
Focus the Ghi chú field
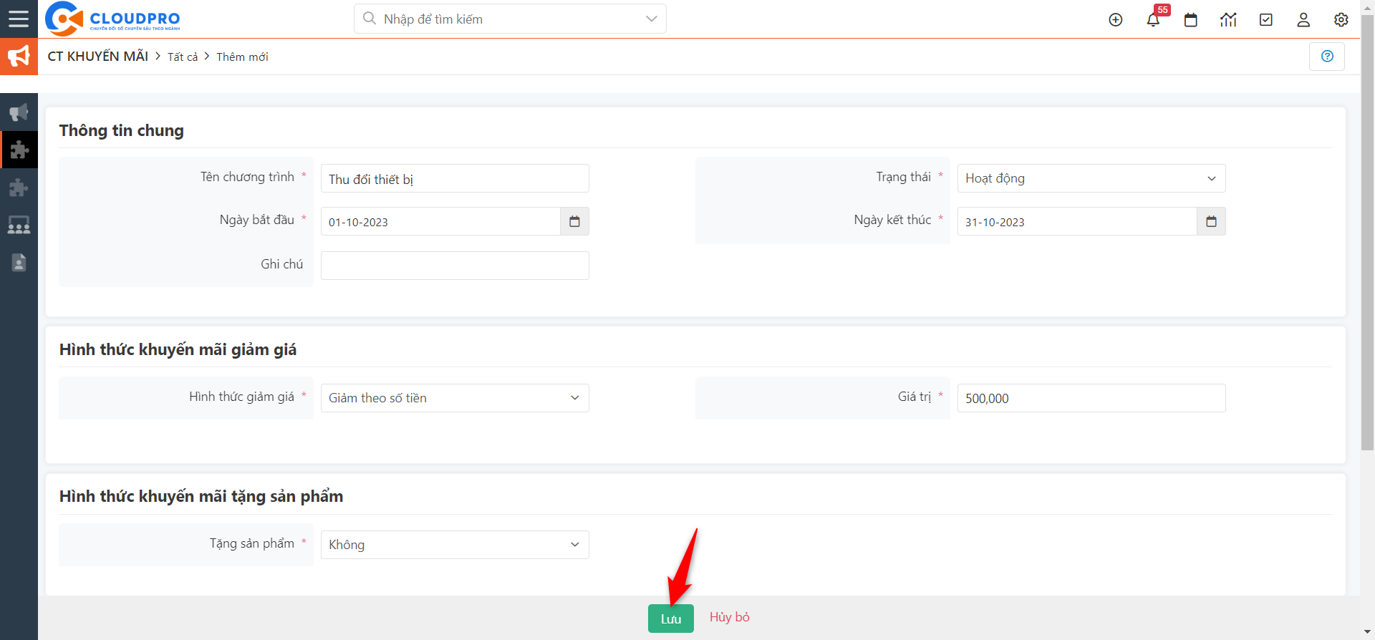455,266
